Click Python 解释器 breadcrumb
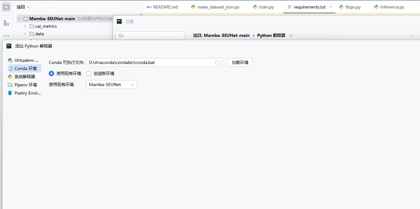Screen dimensions: 420x209 click(x=271, y=36)
